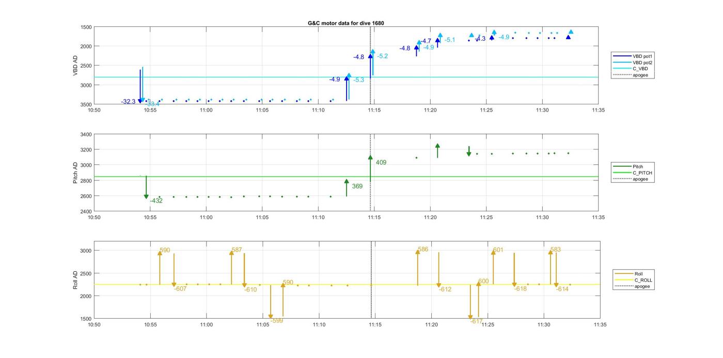Click the "2800" tick on the Pitch axis
The height and width of the screenshot is (358, 723).
click(86, 181)
